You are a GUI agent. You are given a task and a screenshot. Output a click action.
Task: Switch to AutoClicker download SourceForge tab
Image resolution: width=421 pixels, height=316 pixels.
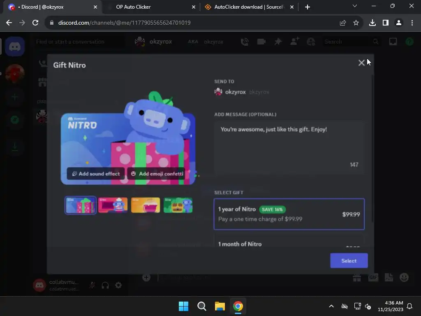pyautogui.click(x=249, y=7)
